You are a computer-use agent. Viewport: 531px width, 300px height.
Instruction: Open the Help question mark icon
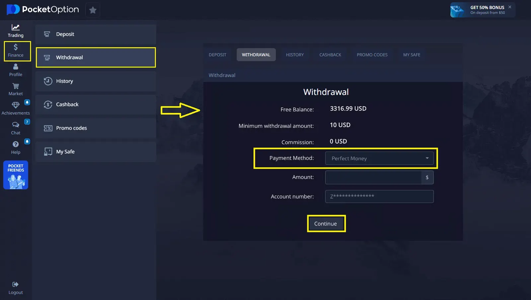(x=16, y=145)
